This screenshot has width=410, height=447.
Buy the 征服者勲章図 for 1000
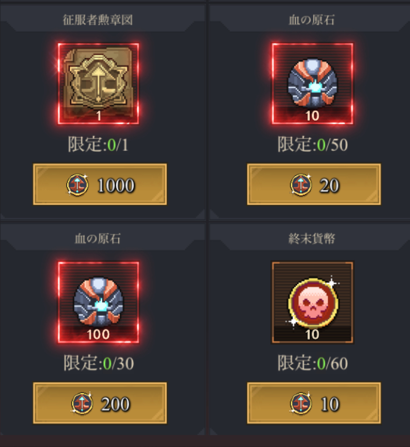click(x=100, y=184)
